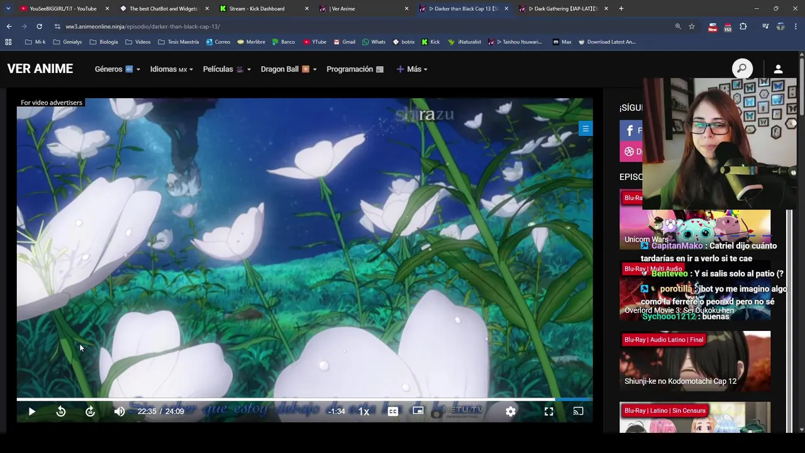Rewind the video ten seconds

coord(61,411)
